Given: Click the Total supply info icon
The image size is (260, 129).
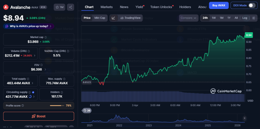Looking at the screenshot, I should [28, 79].
